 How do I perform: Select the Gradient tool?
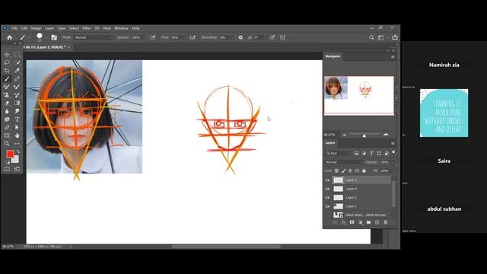17,104
